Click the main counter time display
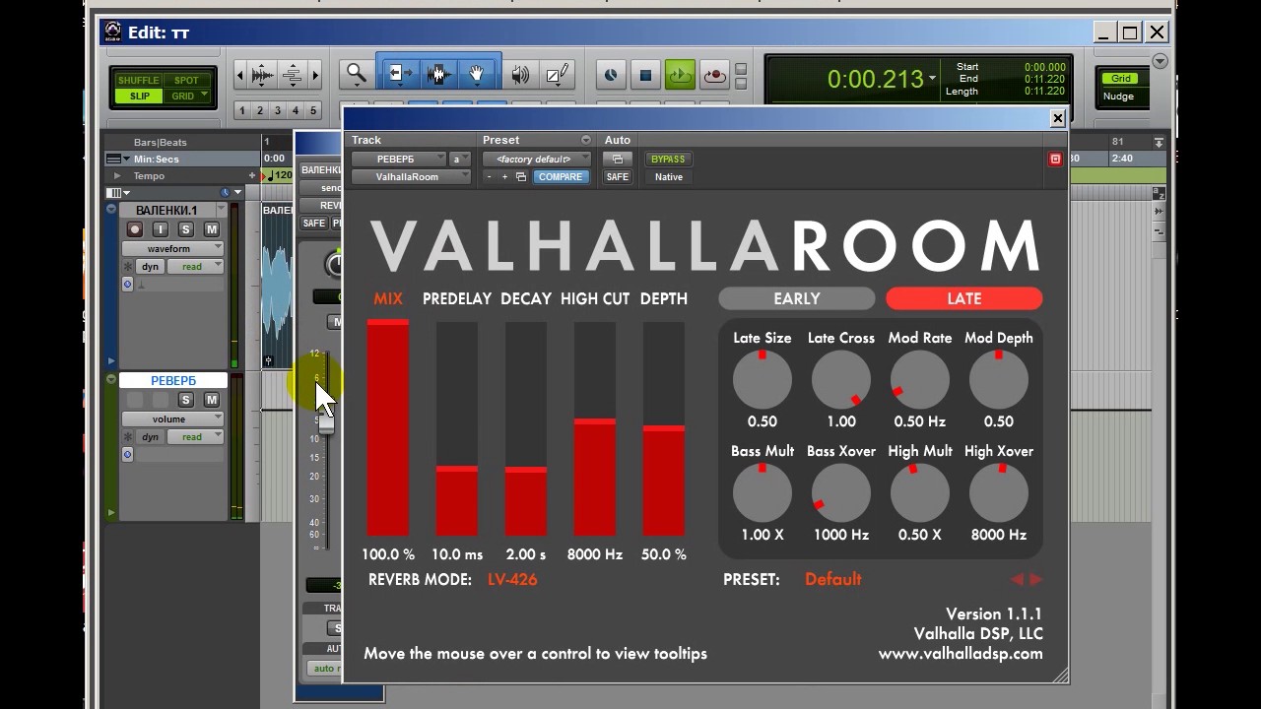This screenshot has height=709, width=1261. pos(876,79)
